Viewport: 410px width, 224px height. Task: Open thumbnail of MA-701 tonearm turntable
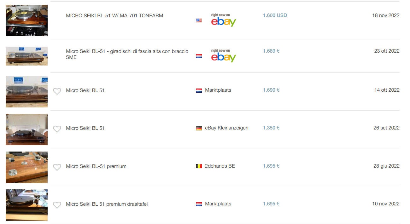point(26,20)
